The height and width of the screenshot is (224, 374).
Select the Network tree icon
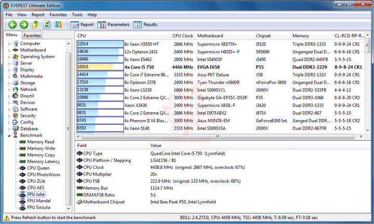coord(16,89)
